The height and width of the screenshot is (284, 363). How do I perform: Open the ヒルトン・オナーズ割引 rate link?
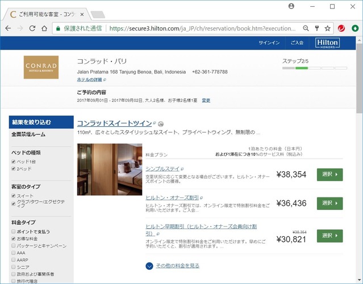(x=172, y=197)
